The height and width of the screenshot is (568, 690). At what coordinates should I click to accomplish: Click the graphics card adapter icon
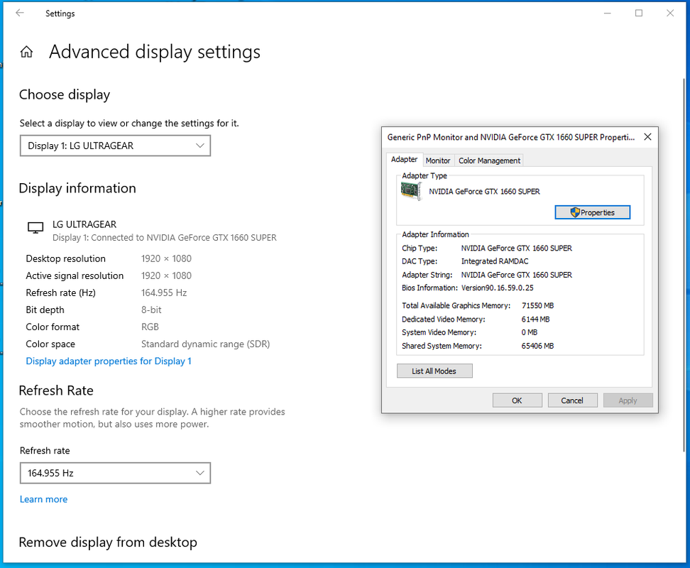click(x=412, y=192)
